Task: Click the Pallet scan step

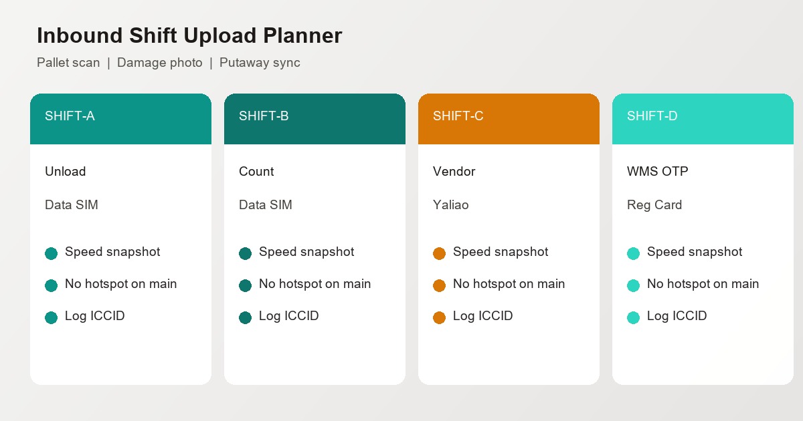Action: click(x=68, y=63)
